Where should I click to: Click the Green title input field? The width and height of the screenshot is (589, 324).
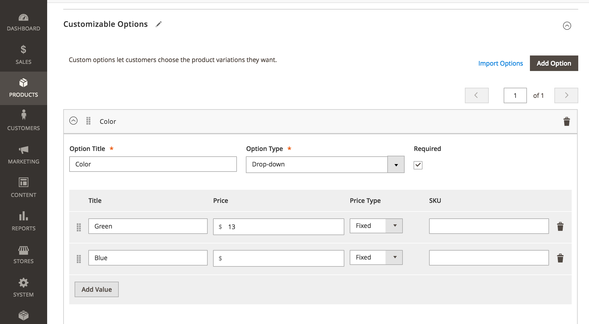(x=148, y=226)
